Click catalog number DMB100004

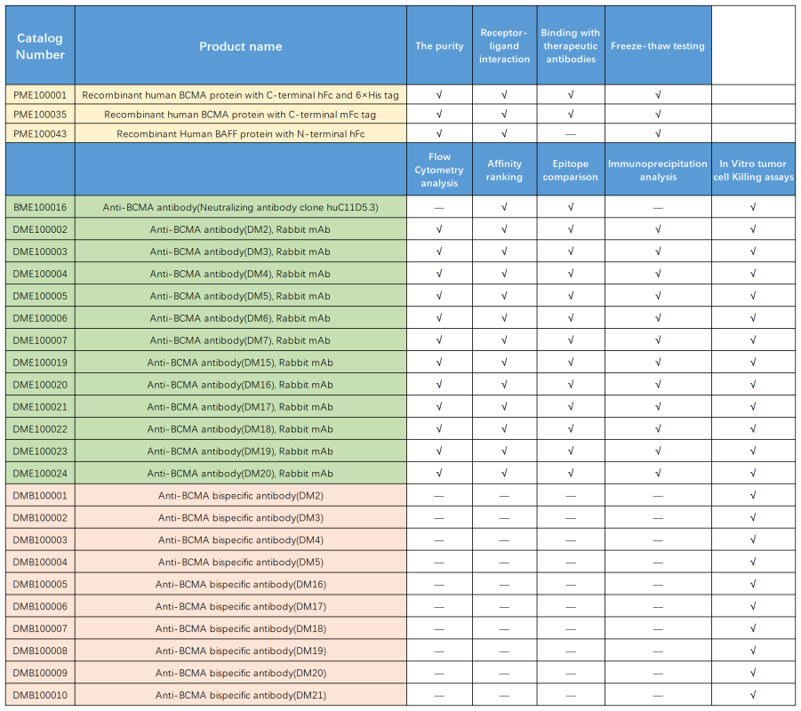[40, 563]
